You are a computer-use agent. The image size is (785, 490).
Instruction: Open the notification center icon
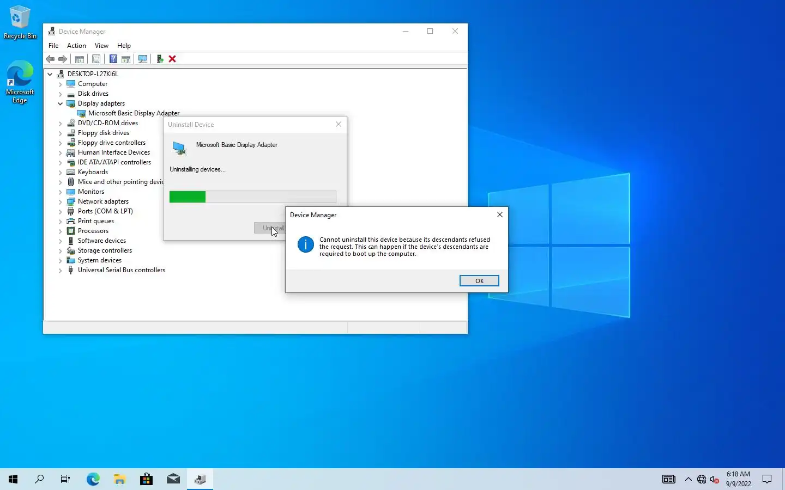767,479
